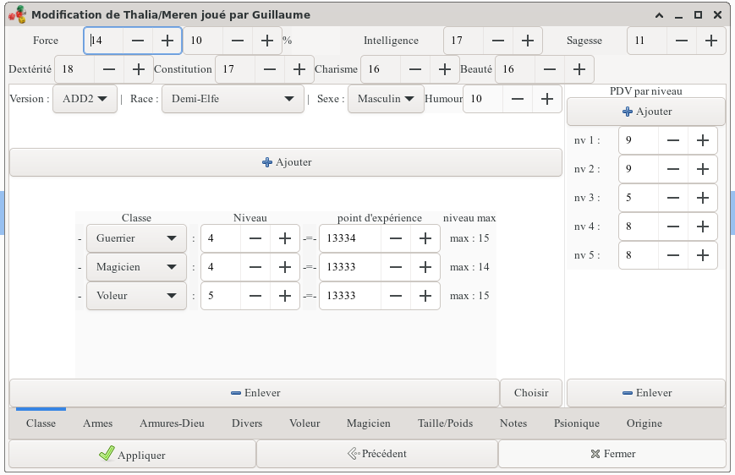
Task: Click Ajouter to add a class
Action: coord(286,162)
